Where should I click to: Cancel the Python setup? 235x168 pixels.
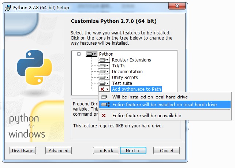coord(166,150)
